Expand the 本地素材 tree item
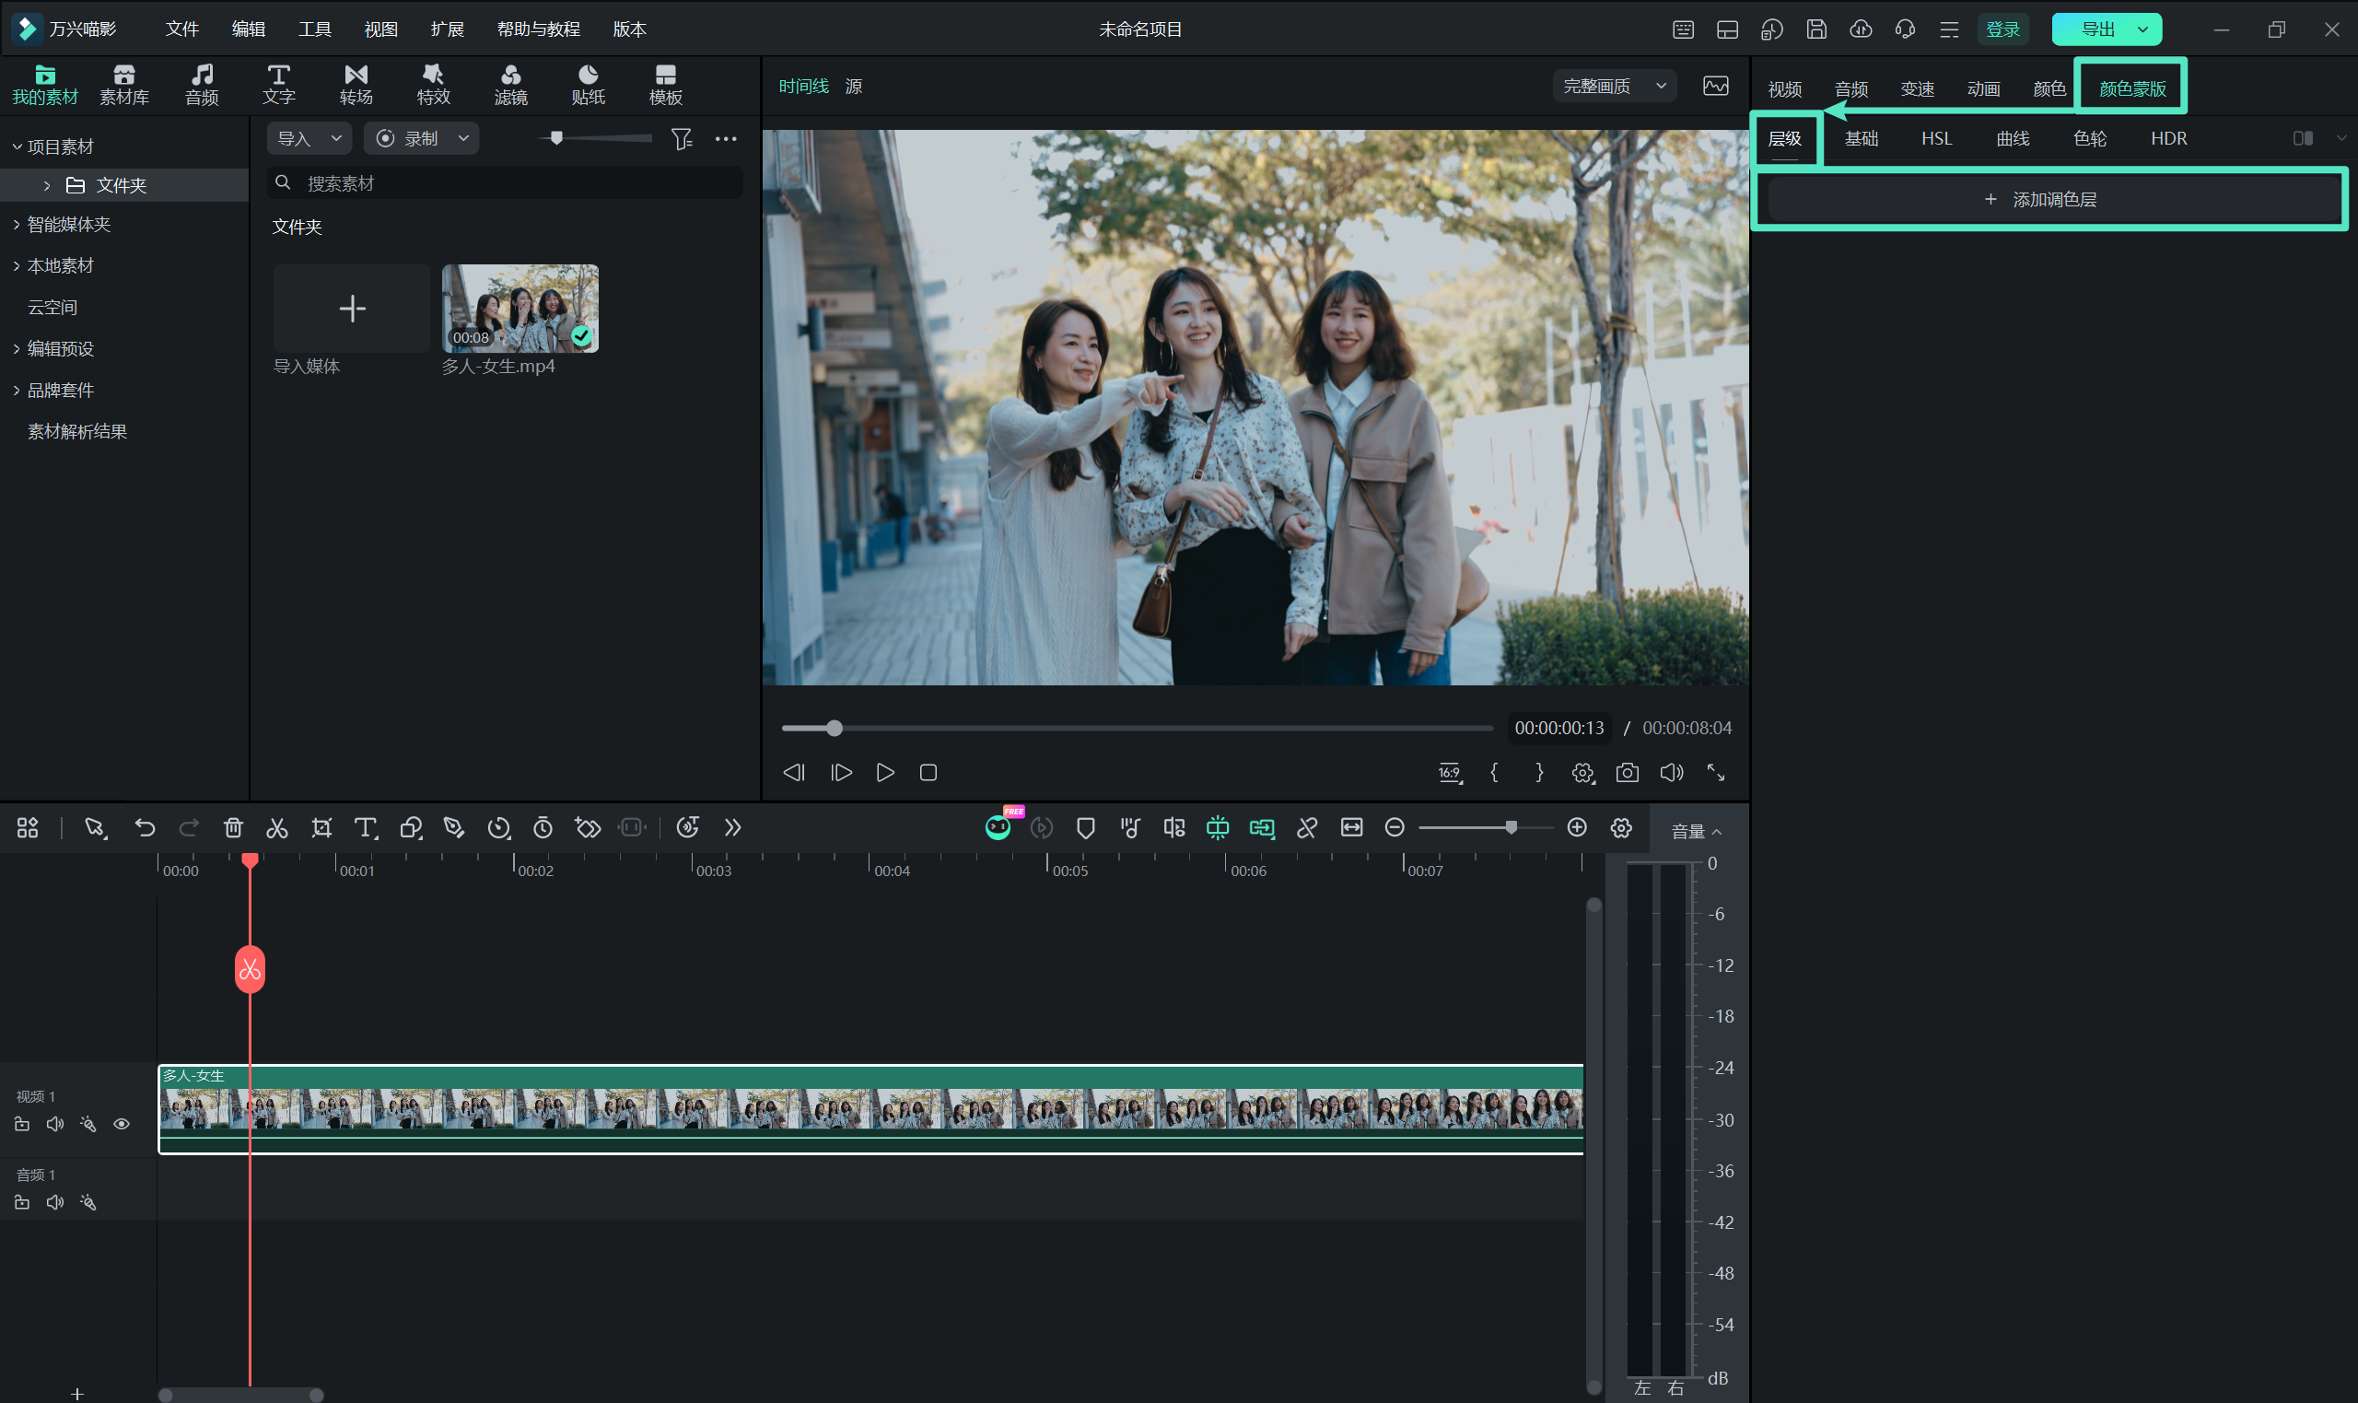 (x=17, y=265)
